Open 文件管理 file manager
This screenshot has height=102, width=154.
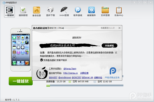pos(105,11)
